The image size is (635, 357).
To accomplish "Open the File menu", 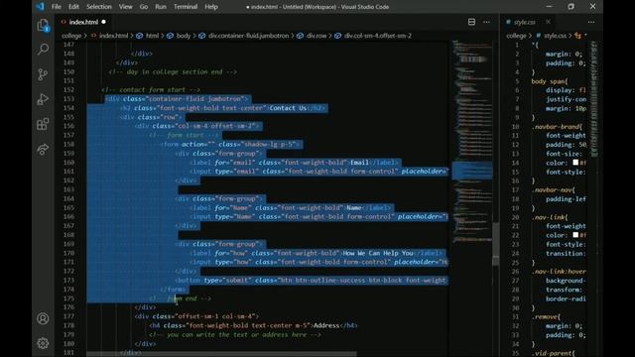I will point(57,7).
